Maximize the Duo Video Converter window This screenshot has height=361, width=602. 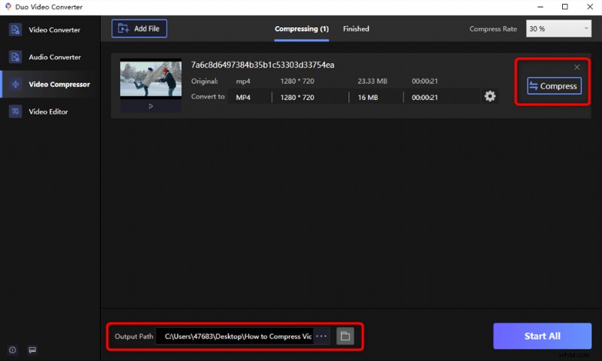click(x=565, y=7)
